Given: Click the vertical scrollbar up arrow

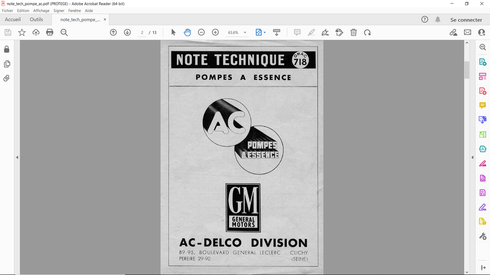Looking at the screenshot, I should coord(467,43).
